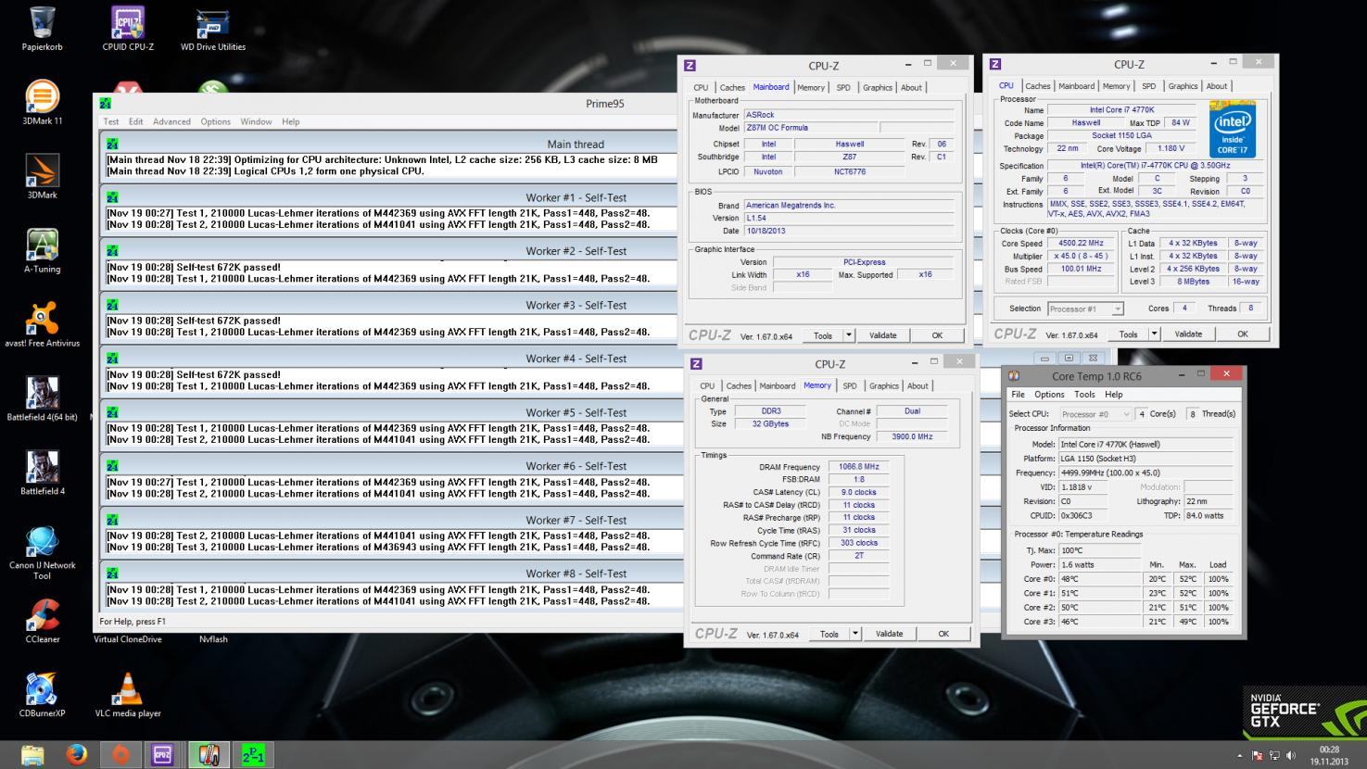Image resolution: width=1367 pixels, height=769 pixels.
Task: Open the Edit menu in Prime95
Action: tap(136, 121)
